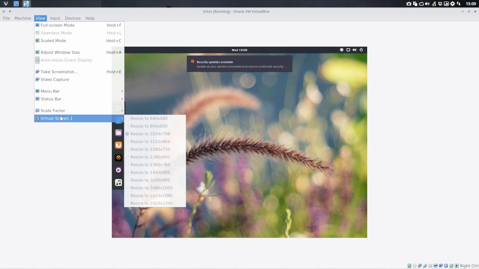Click the host wireless network tray icon
Viewport: 479px width, 269px height.
click(x=434, y=4)
